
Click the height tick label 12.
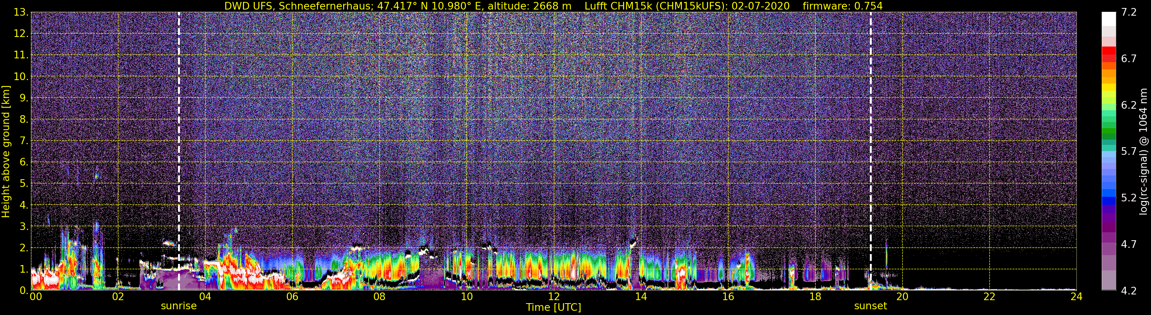coord(21,34)
